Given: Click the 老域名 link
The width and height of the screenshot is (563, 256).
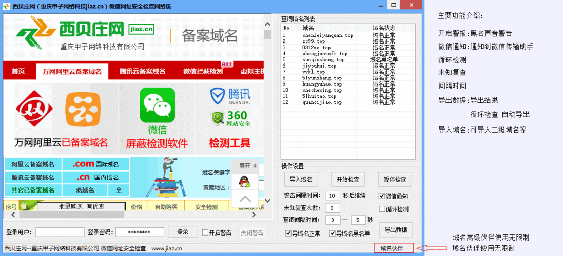Looking at the screenshot, I should coord(85,190).
